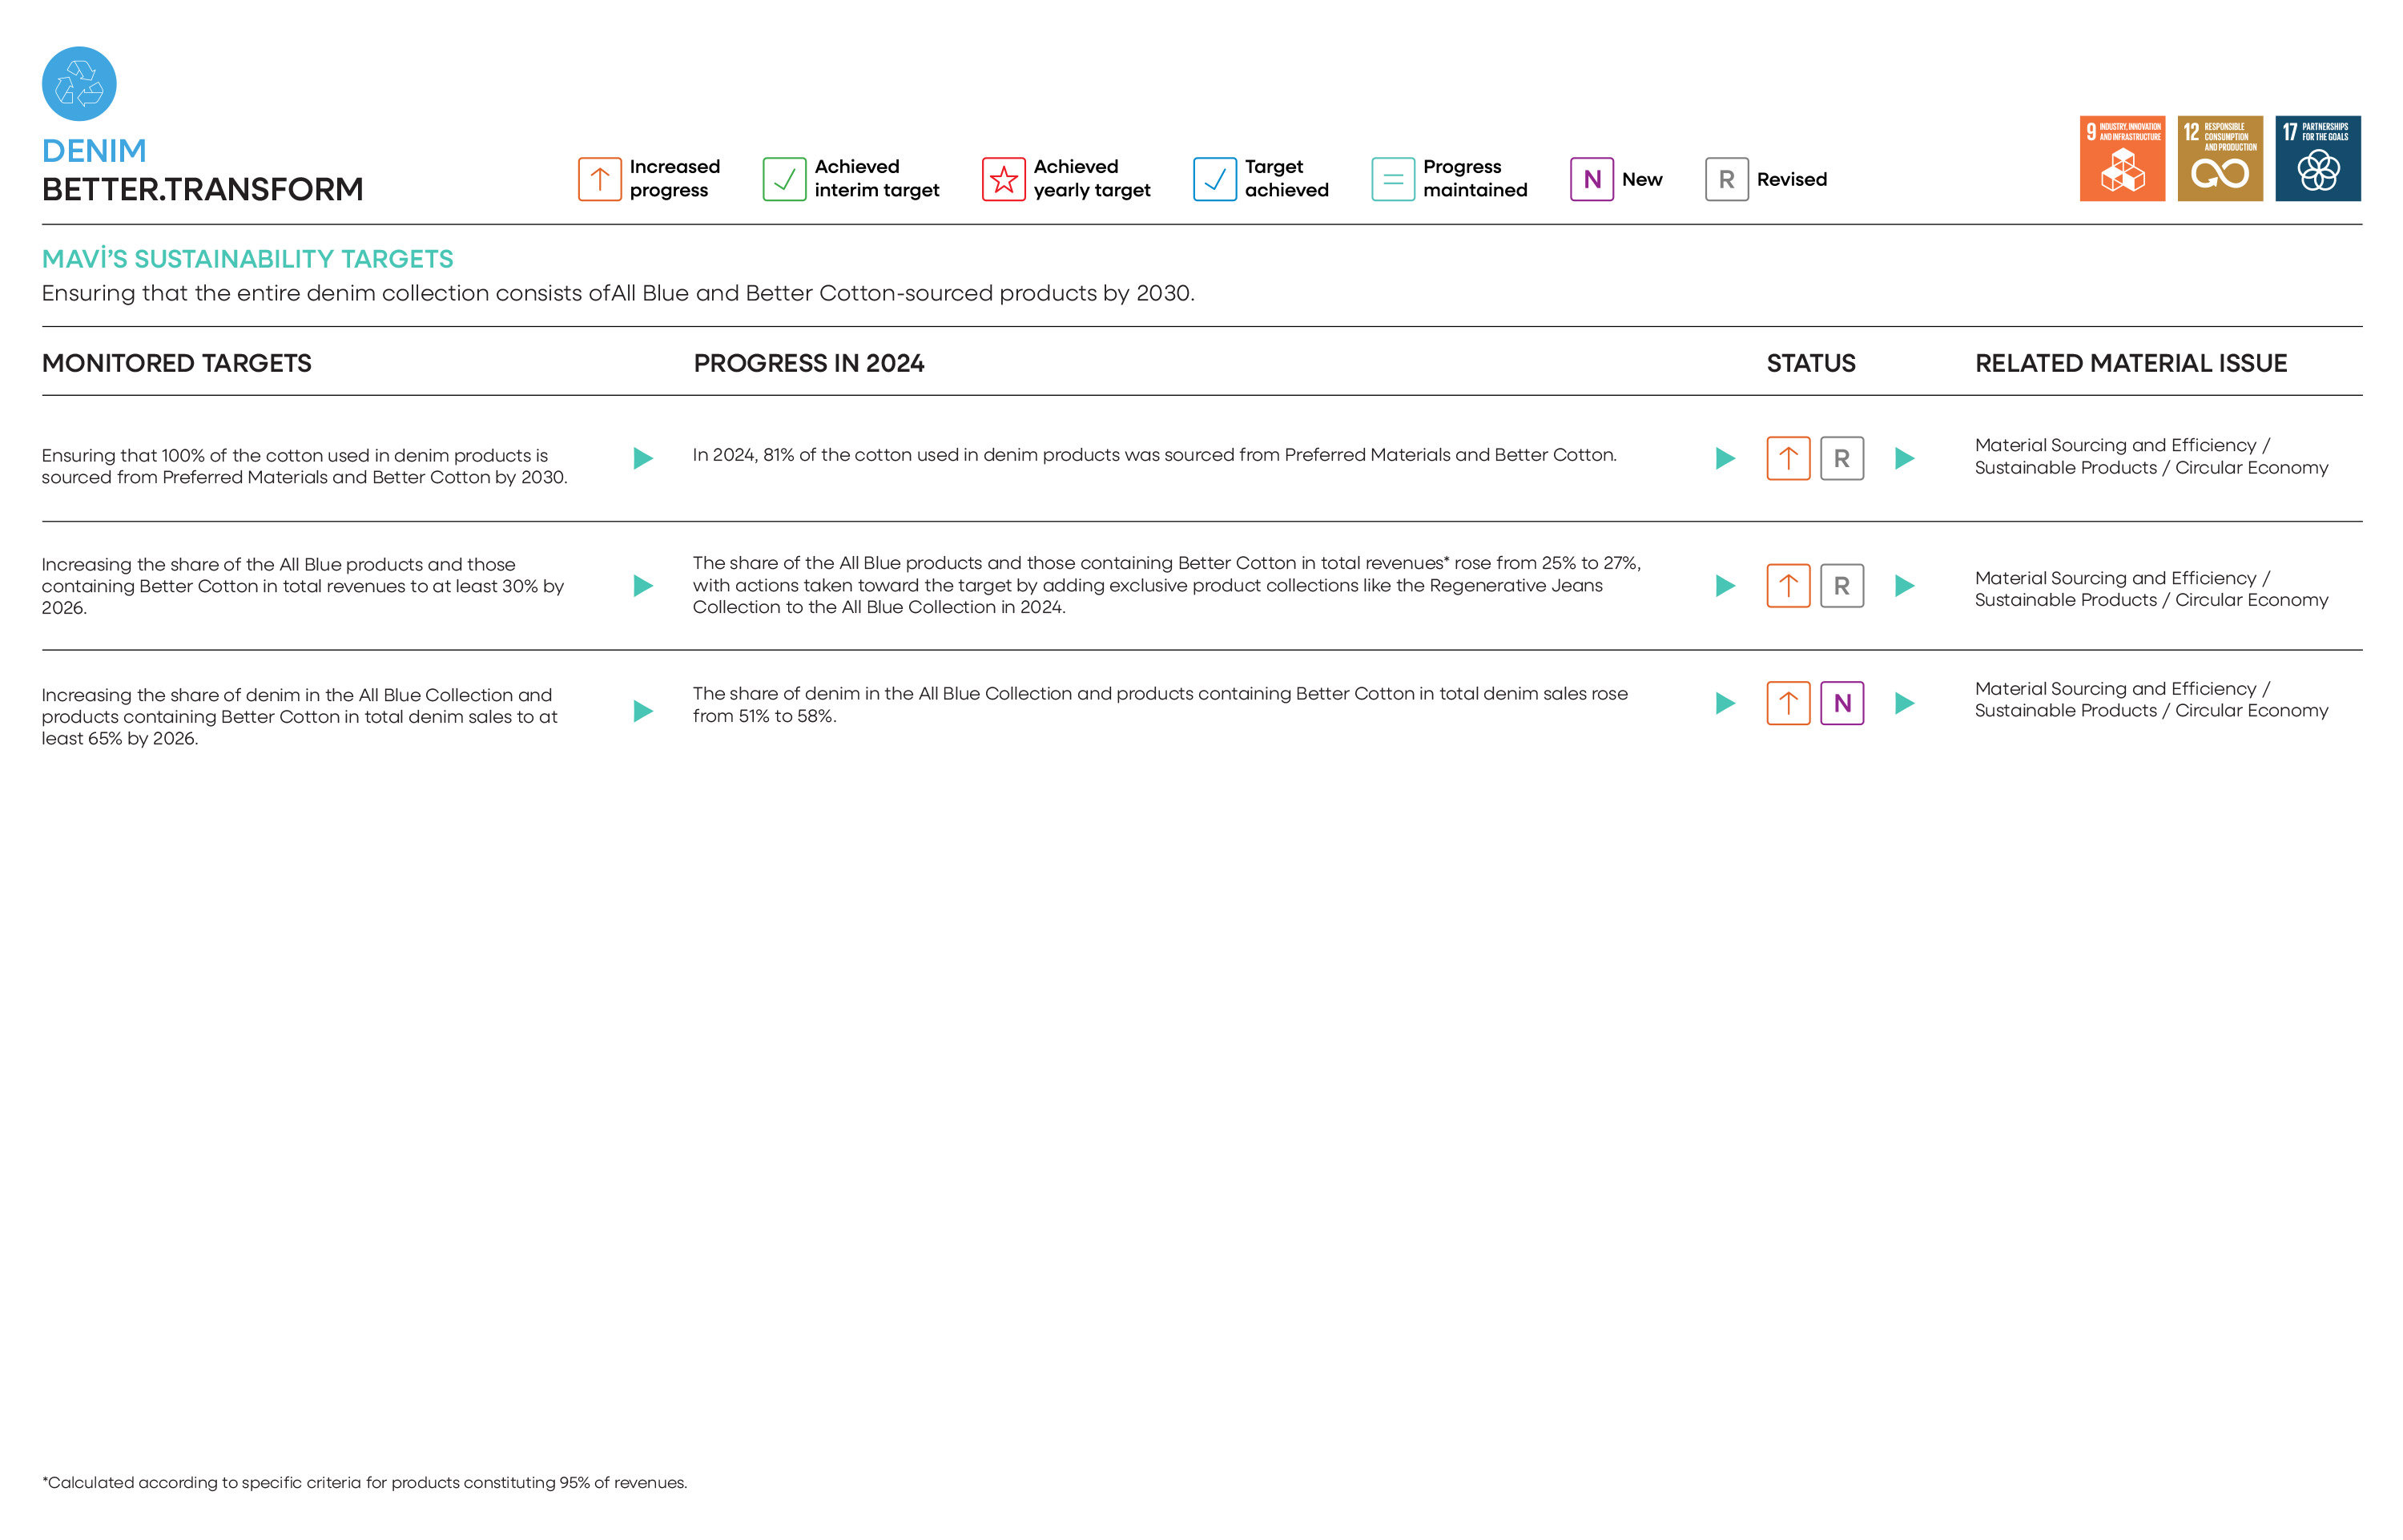Click the teal arrow after the 30% revenue target
Viewport: 2403px width, 1540px height.
click(x=644, y=585)
